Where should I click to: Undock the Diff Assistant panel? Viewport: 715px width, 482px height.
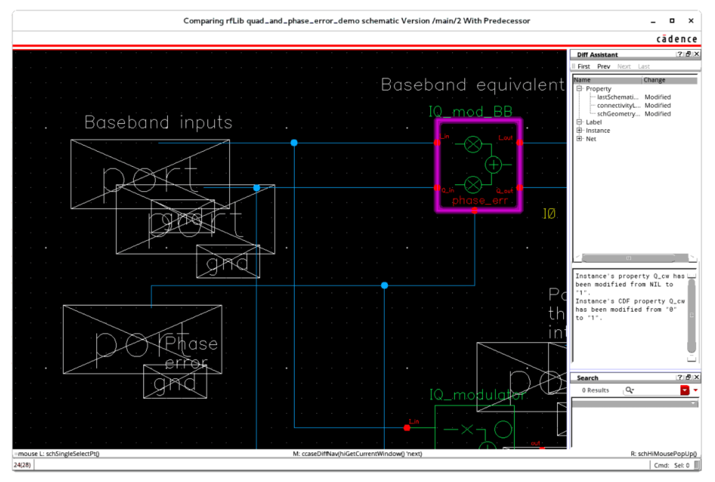(x=688, y=54)
